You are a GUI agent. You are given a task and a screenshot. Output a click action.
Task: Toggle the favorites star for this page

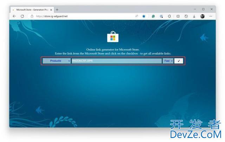pyautogui.click(x=144, y=16)
